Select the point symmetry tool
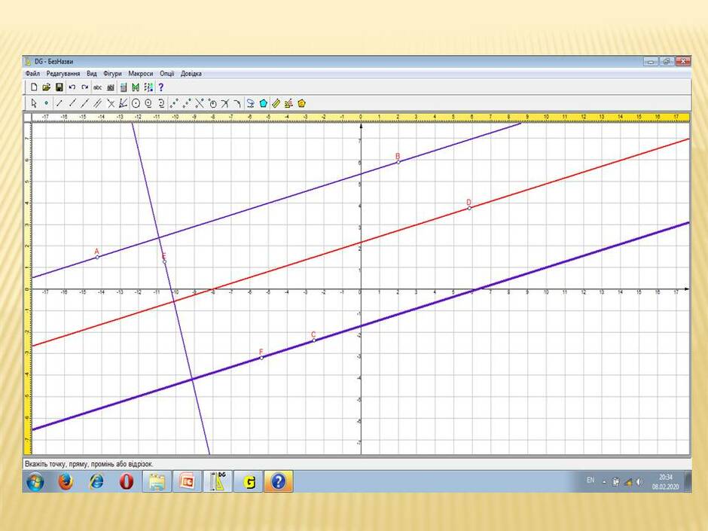The width and height of the screenshot is (708, 531). (x=187, y=103)
